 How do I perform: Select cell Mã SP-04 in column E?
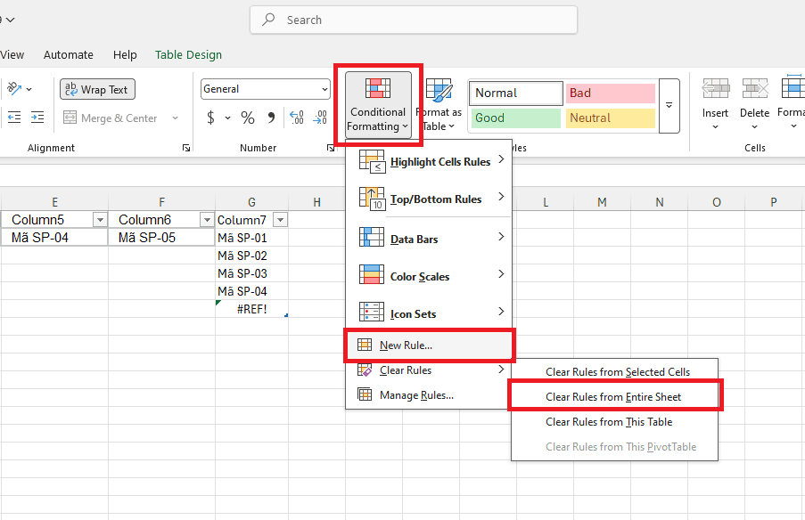pos(54,238)
